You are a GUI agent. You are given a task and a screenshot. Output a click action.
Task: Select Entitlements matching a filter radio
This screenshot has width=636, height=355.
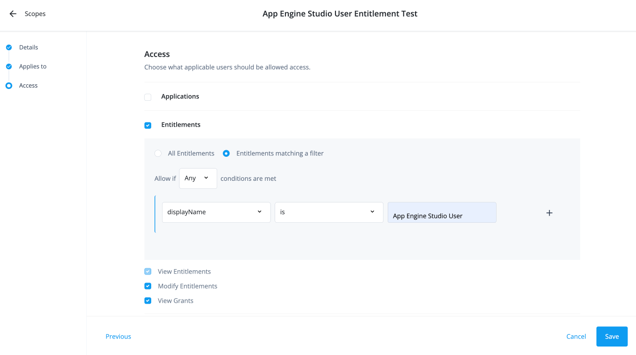pos(226,153)
